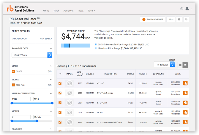Toggle select-all checkmark in table header

[60, 74]
